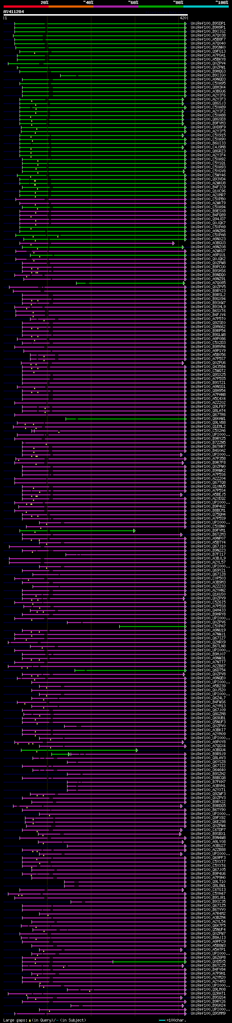Screen dimensions: 232x1023
Task: Select label UniRef100_Q69PF3
Action: pos(208,858)
